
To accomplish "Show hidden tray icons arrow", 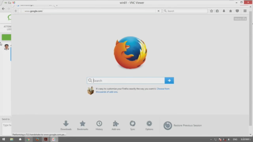I will coord(211,139).
